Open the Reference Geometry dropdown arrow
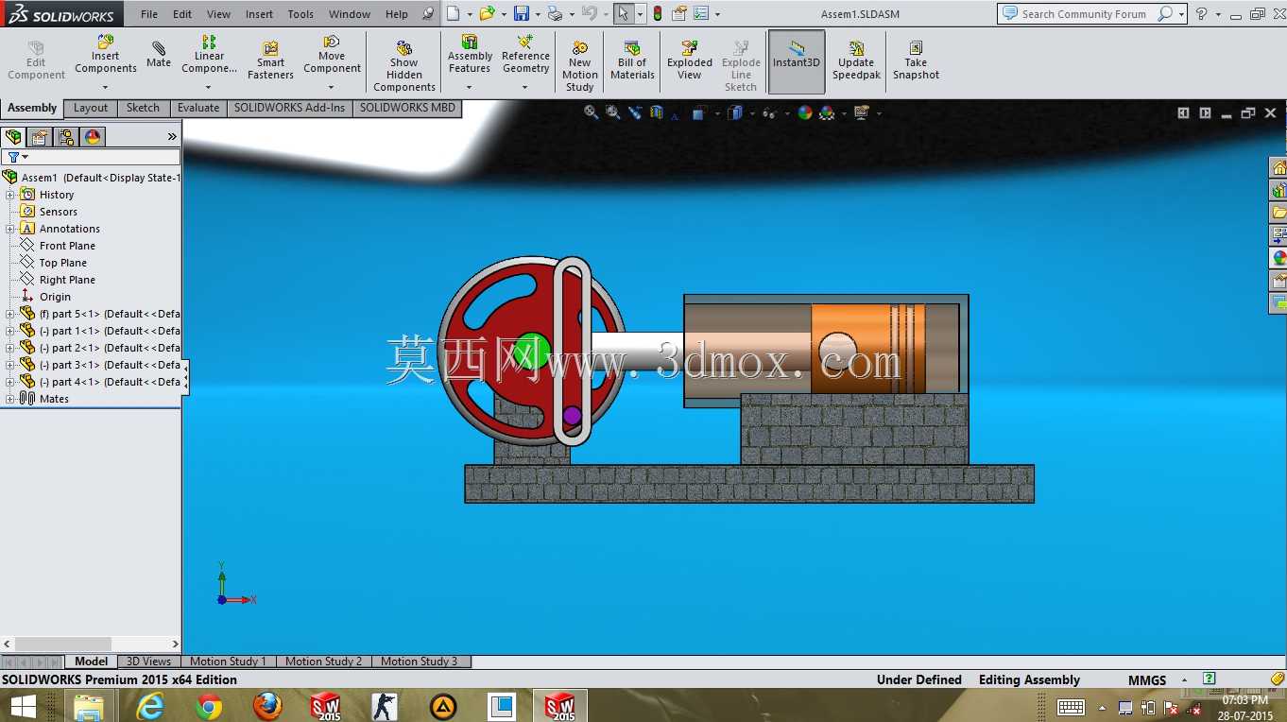1287x722 pixels. coord(525,87)
